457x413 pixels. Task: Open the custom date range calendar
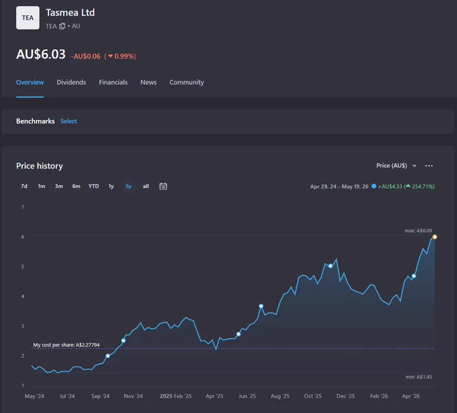(x=163, y=186)
